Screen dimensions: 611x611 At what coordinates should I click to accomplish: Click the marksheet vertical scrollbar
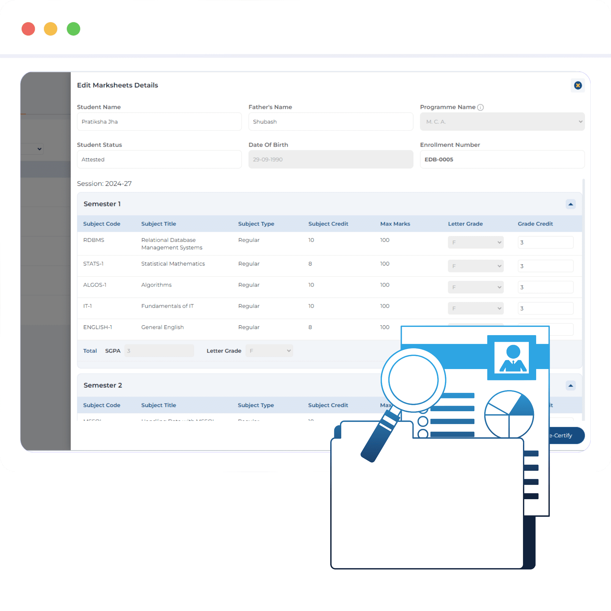(x=584, y=297)
